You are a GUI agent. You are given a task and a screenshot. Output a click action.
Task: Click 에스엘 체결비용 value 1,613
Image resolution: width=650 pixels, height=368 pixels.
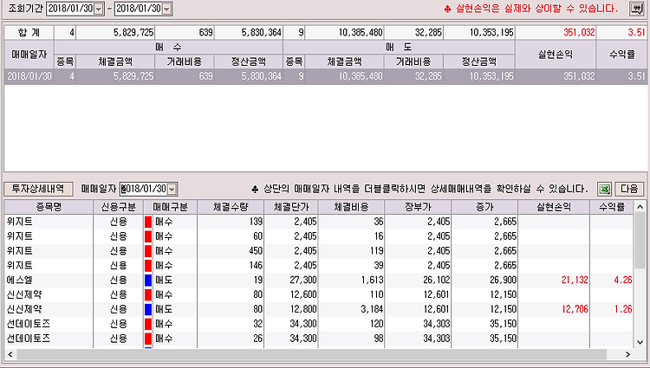(x=373, y=281)
